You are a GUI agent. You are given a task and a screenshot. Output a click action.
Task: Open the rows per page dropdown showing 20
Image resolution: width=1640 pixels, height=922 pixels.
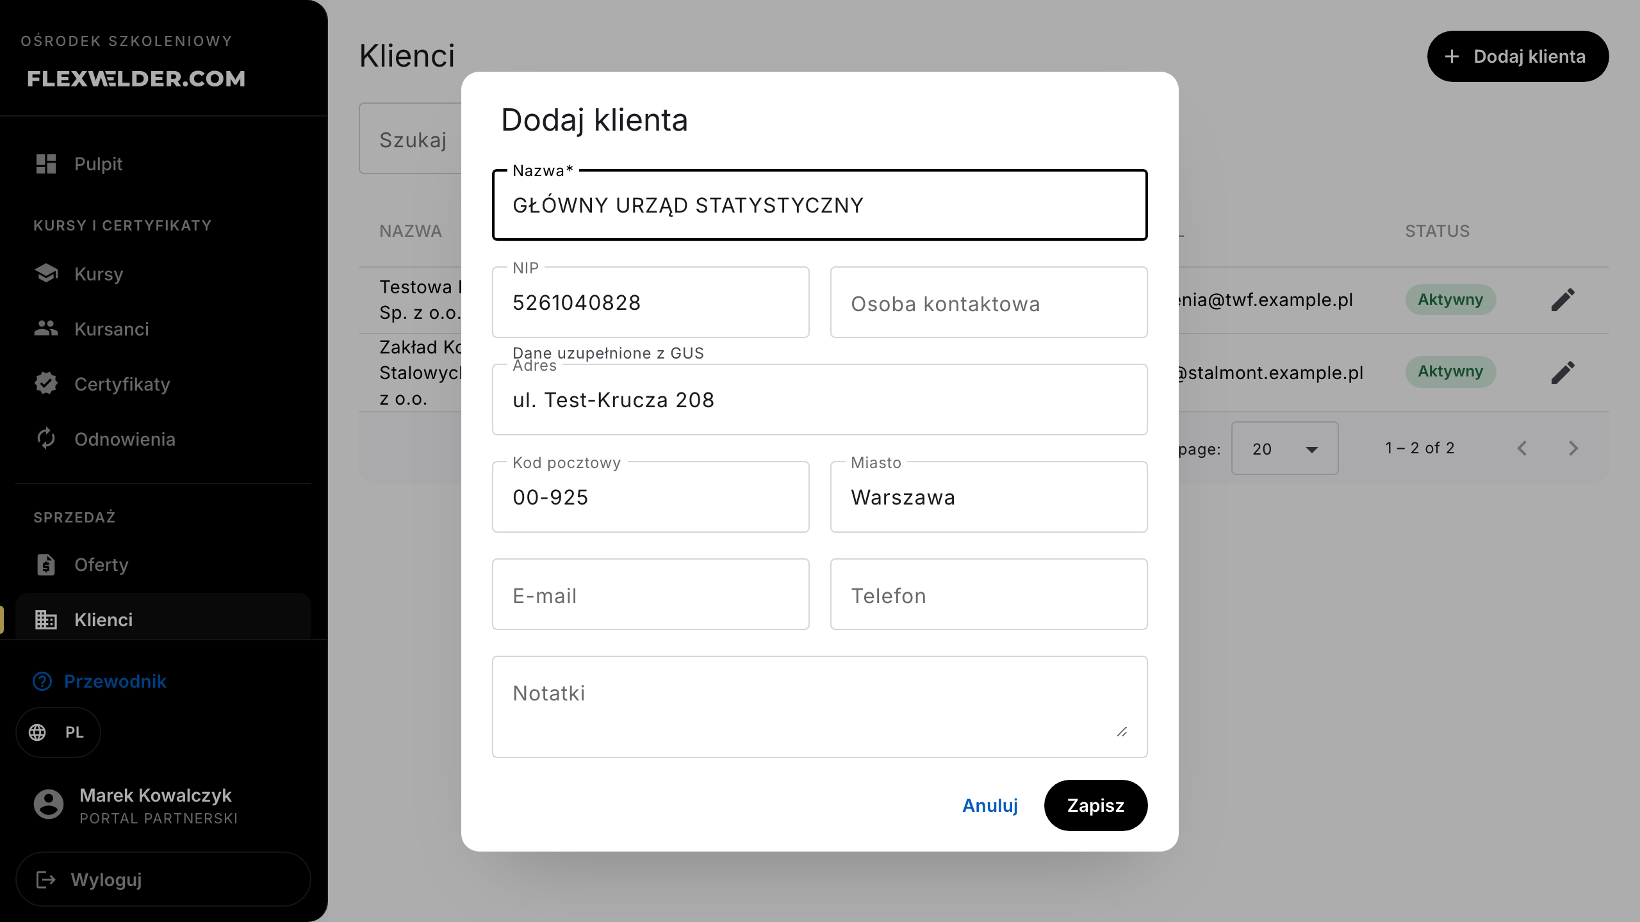point(1284,448)
